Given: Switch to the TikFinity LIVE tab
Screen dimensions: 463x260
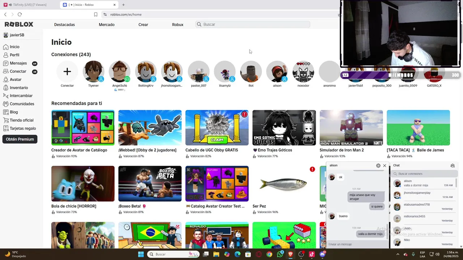Looking at the screenshot, I should coord(30,5).
